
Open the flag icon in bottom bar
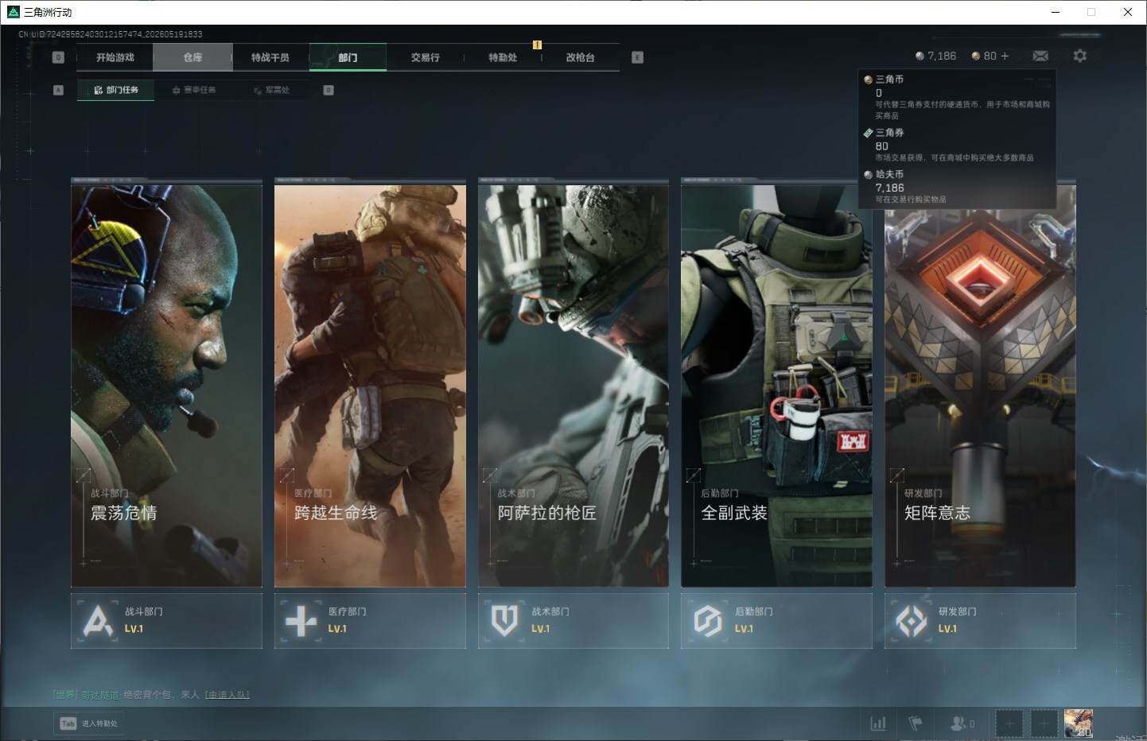pyautogui.click(x=916, y=724)
